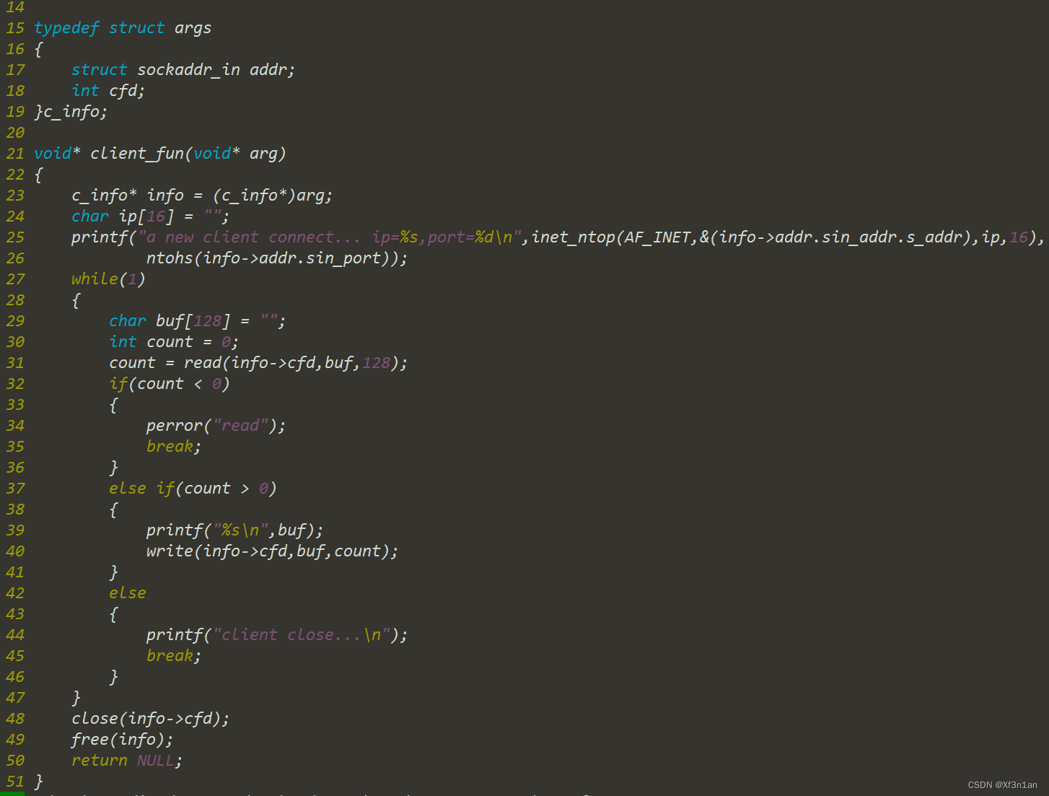
Task: Click 'if(count < 0)' on line 32
Action: point(170,384)
